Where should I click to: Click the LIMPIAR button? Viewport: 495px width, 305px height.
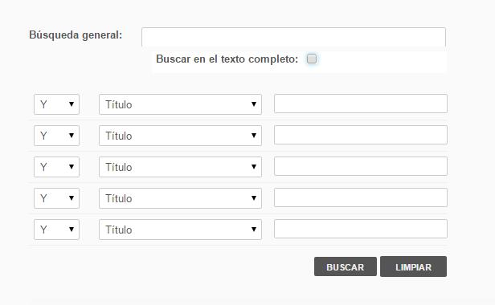pyautogui.click(x=413, y=266)
